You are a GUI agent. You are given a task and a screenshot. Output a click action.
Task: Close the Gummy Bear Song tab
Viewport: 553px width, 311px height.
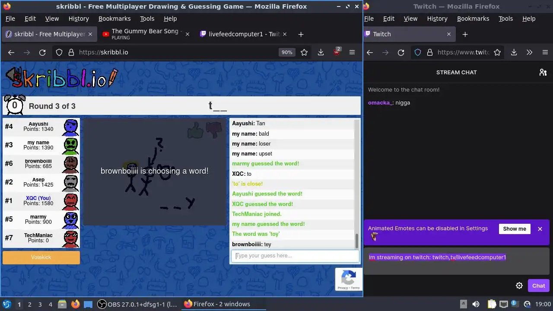187,34
